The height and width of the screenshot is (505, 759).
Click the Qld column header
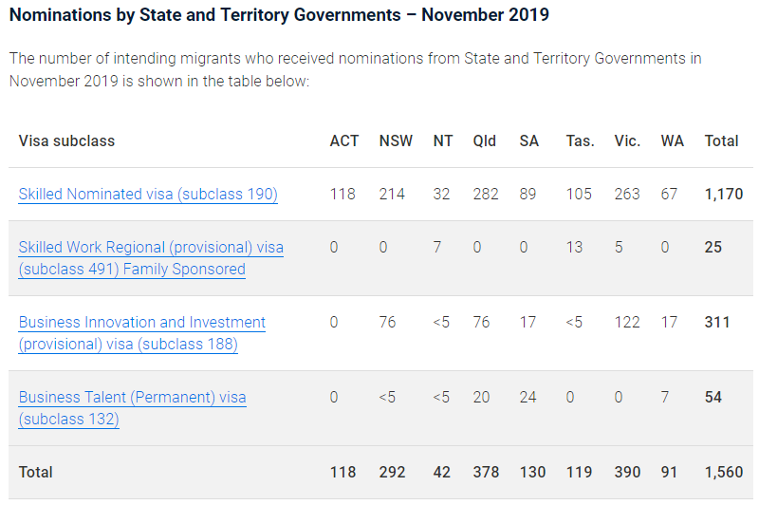click(484, 140)
